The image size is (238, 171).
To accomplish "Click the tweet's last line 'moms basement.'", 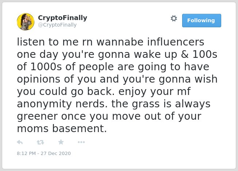I will [62, 128].
